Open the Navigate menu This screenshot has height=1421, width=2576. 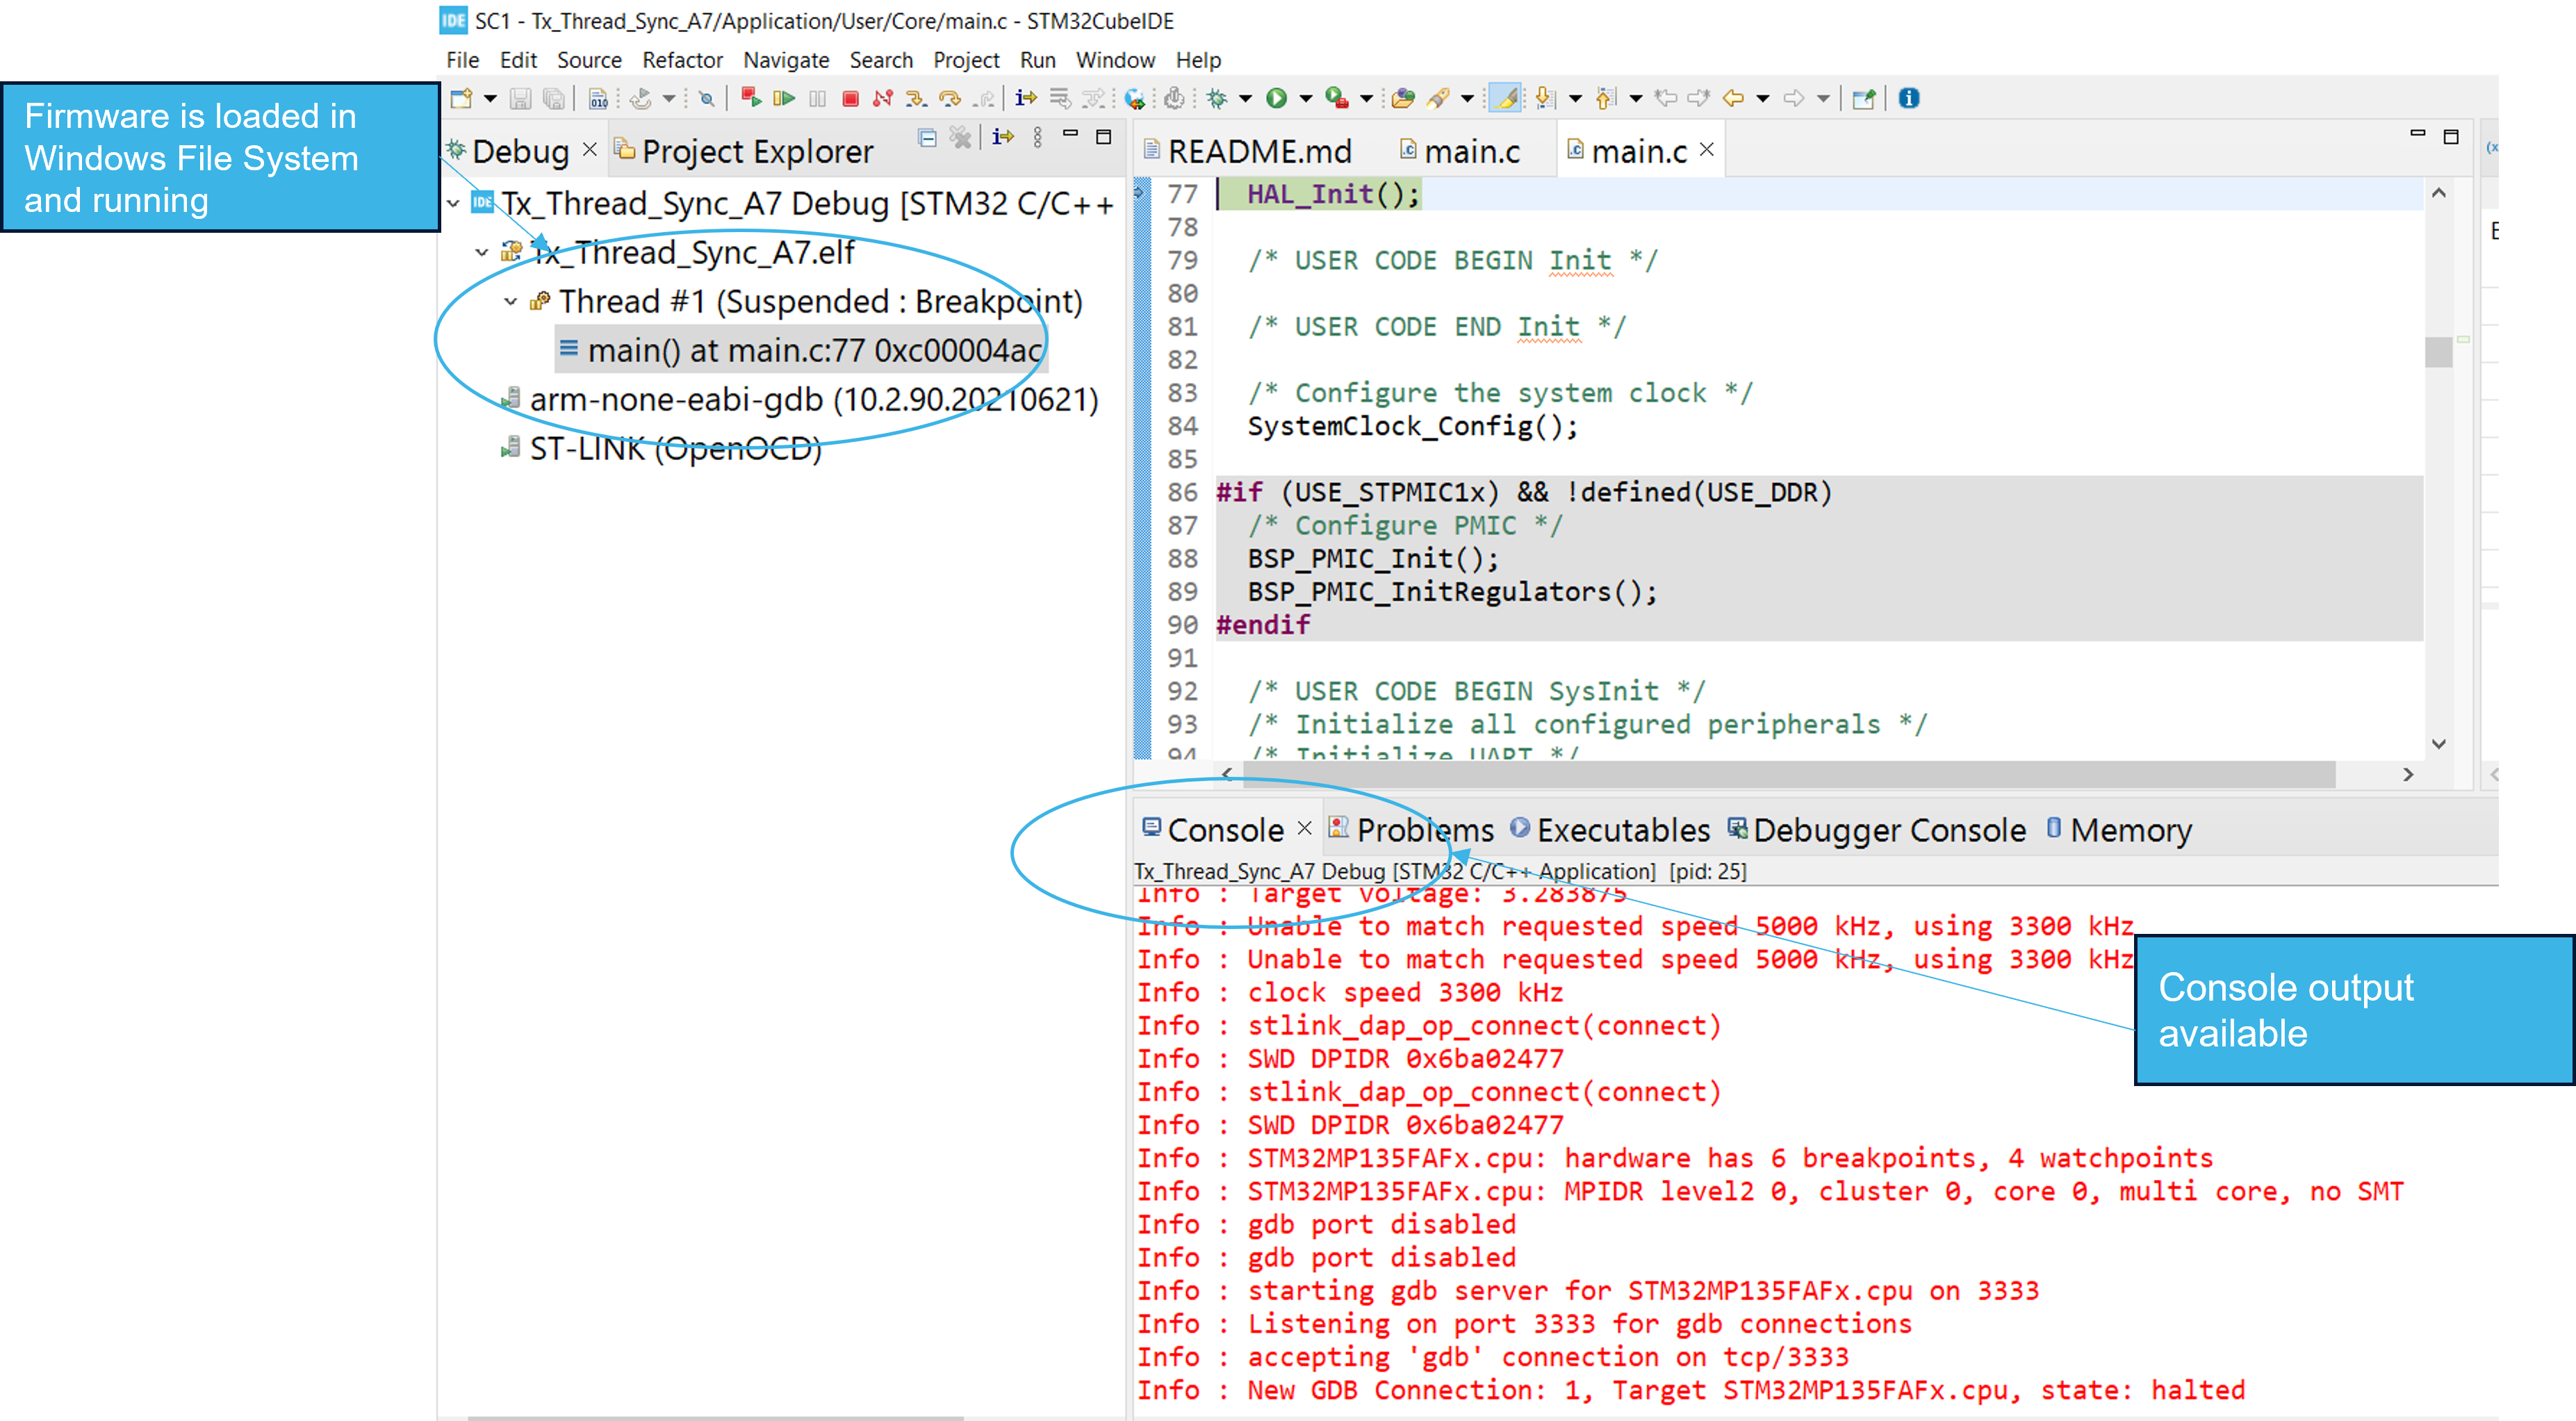coord(786,60)
